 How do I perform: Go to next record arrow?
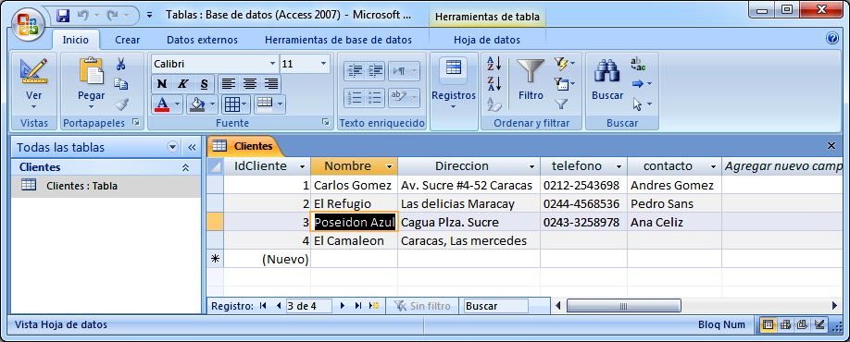pyautogui.click(x=343, y=306)
